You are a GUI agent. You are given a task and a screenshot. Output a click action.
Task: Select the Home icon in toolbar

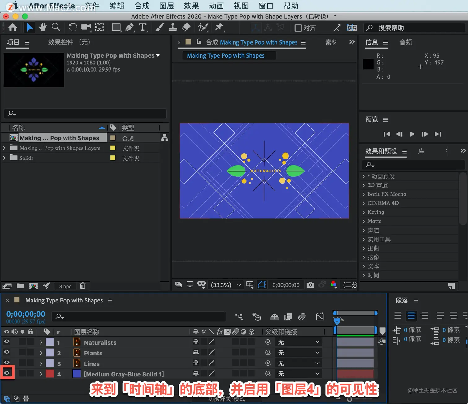pyautogui.click(x=13, y=28)
